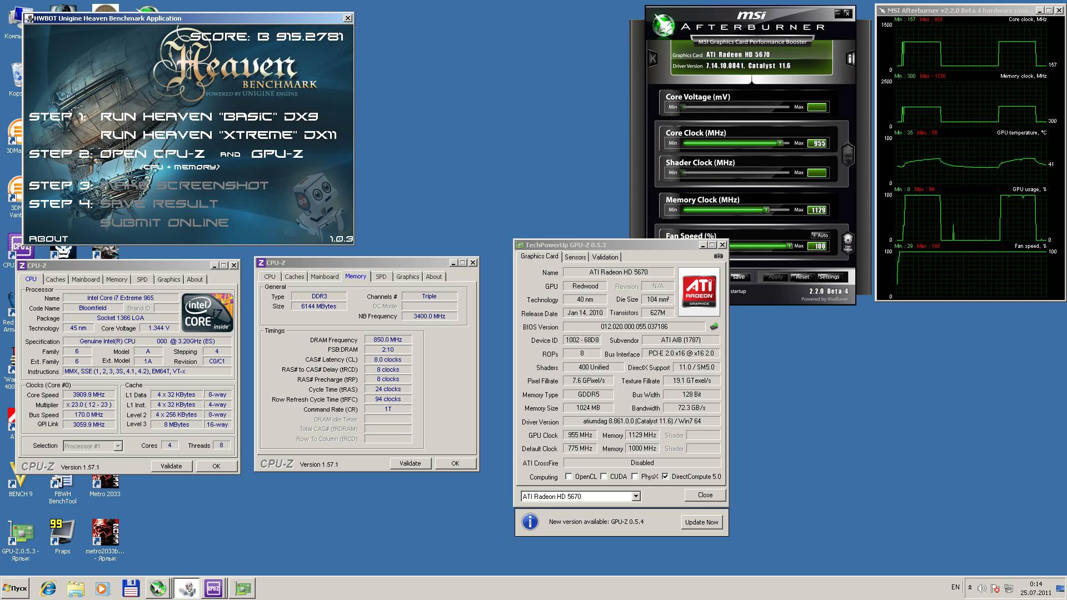1067x600 pixels.
Task: Click the taskbar clock showing 0:14
Action: pos(1035,588)
